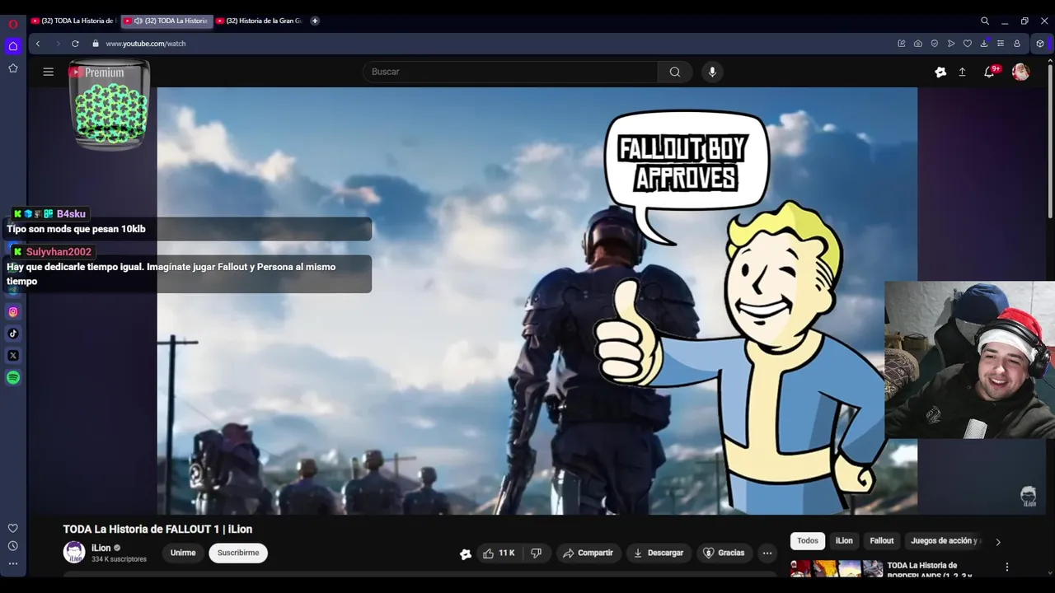Click the Unirme join button
The width and height of the screenshot is (1055, 593).
[x=183, y=553]
